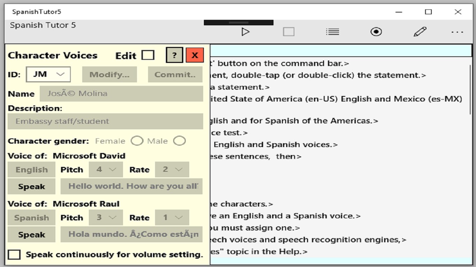
Task: Click the English voice button
Action: pyautogui.click(x=31, y=170)
